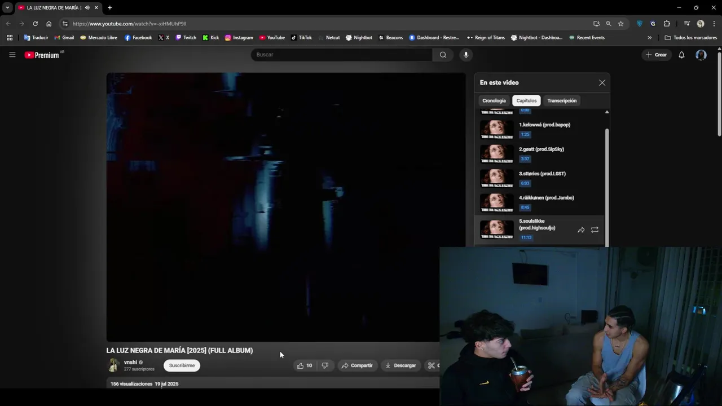This screenshot has height=406, width=722.
Task: Close the En este vídeo panel
Action: [x=602, y=82]
